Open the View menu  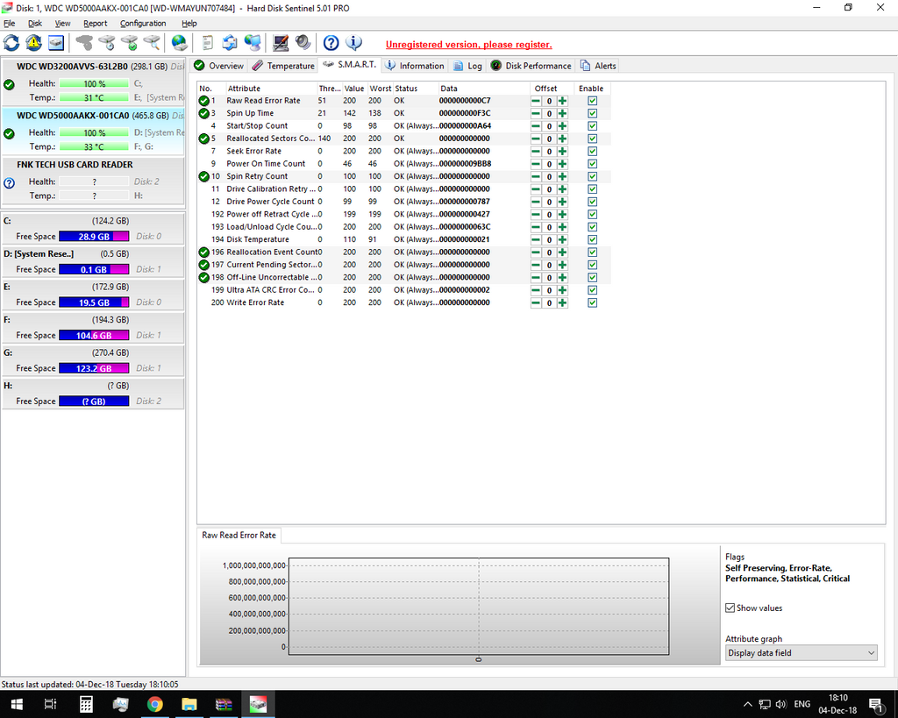pyautogui.click(x=62, y=24)
